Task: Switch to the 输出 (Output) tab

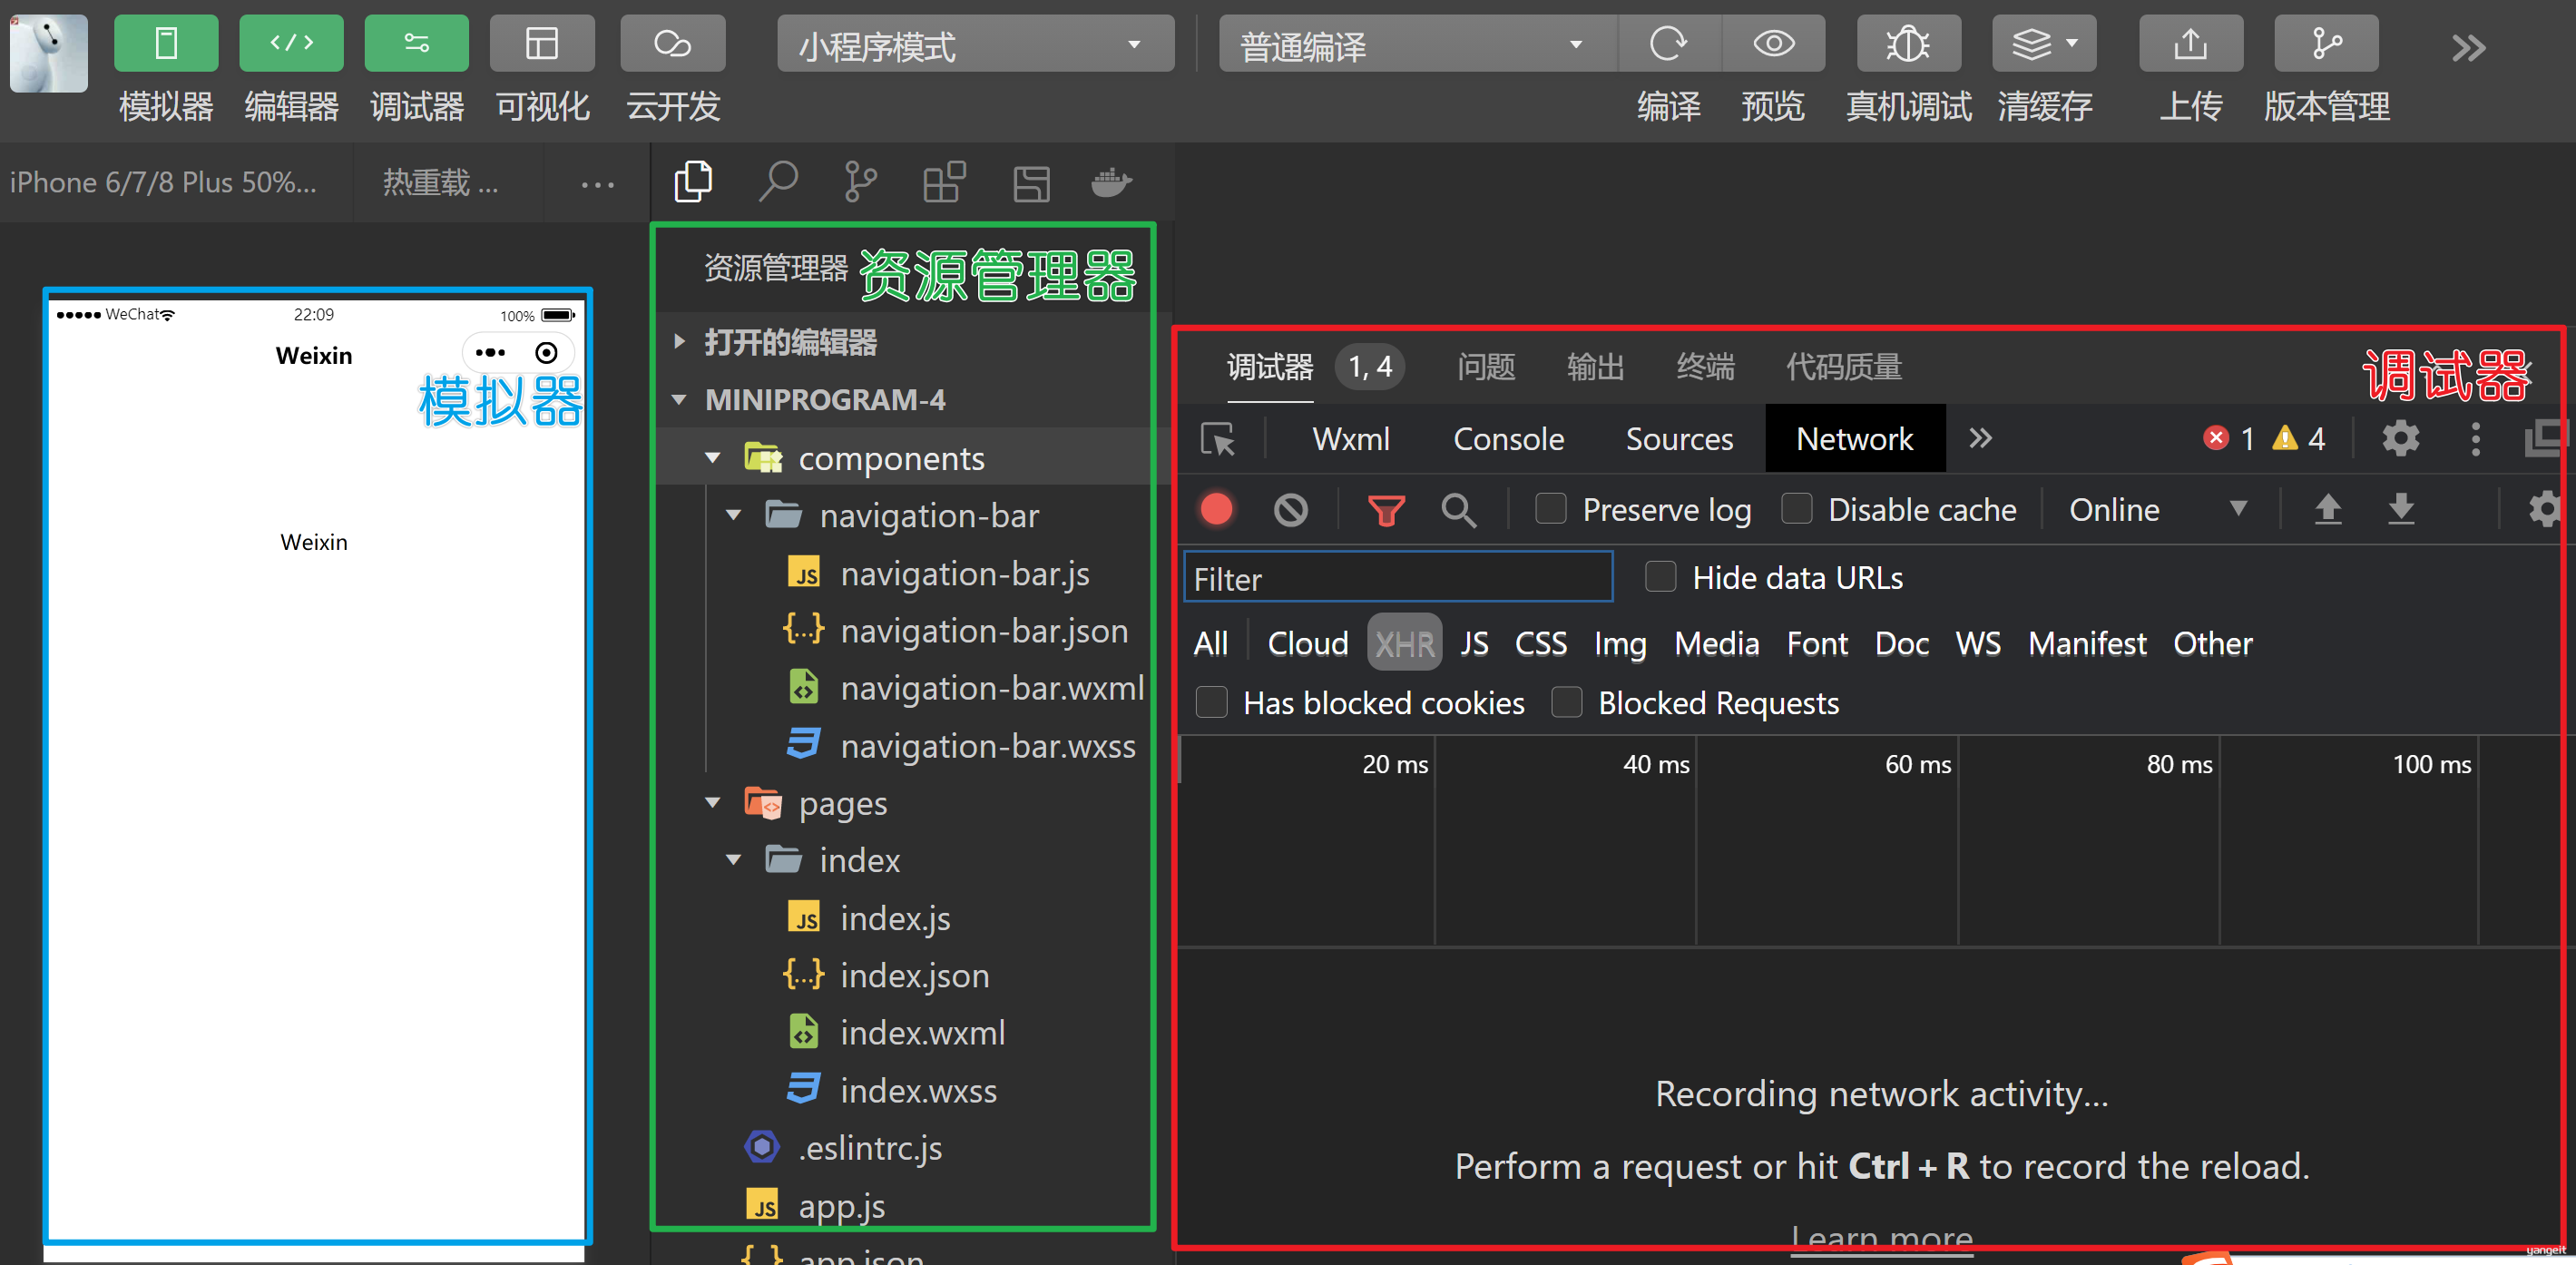Action: point(1595,367)
